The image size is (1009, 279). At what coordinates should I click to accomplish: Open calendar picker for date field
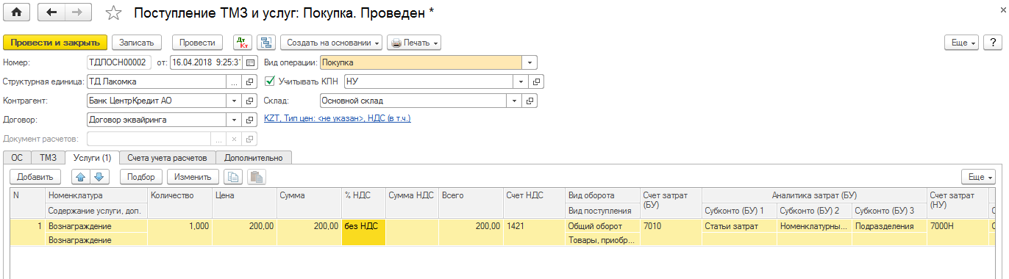click(250, 62)
